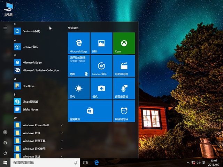Open the 闹钟和时钟 alarm tile
This screenshot has height=167, width=223.
pyautogui.click(x=124, y=111)
